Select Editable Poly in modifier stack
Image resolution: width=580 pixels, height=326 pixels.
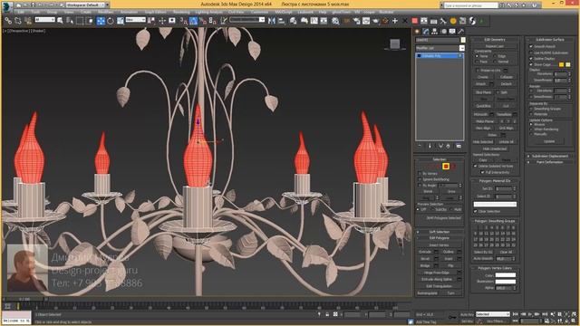pyautogui.click(x=439, y=56)
